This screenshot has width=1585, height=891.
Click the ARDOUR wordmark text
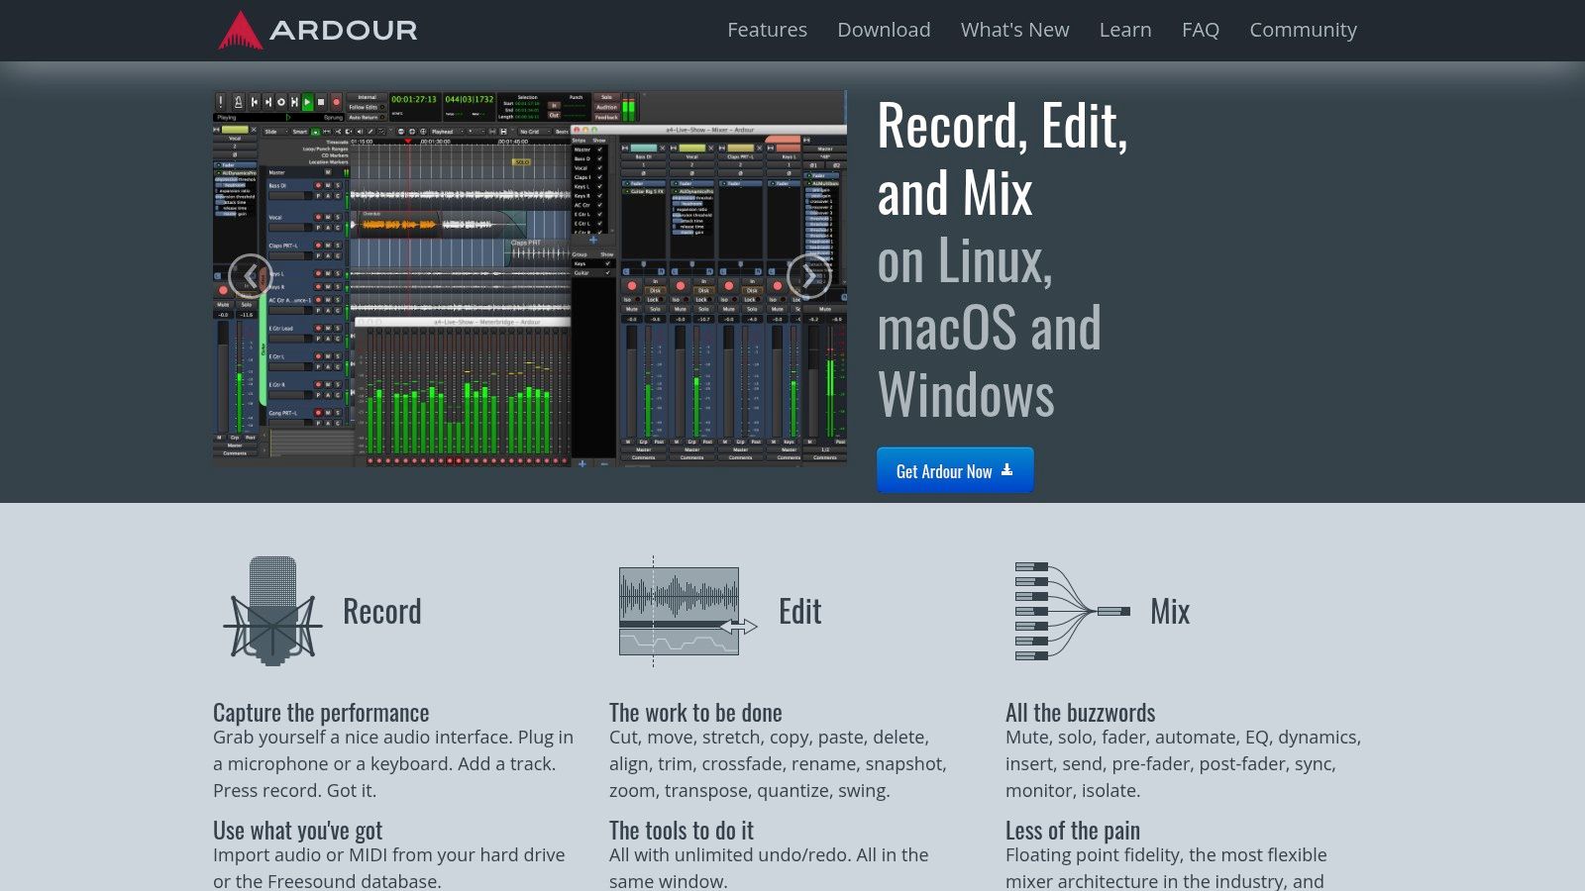[344, 31]
